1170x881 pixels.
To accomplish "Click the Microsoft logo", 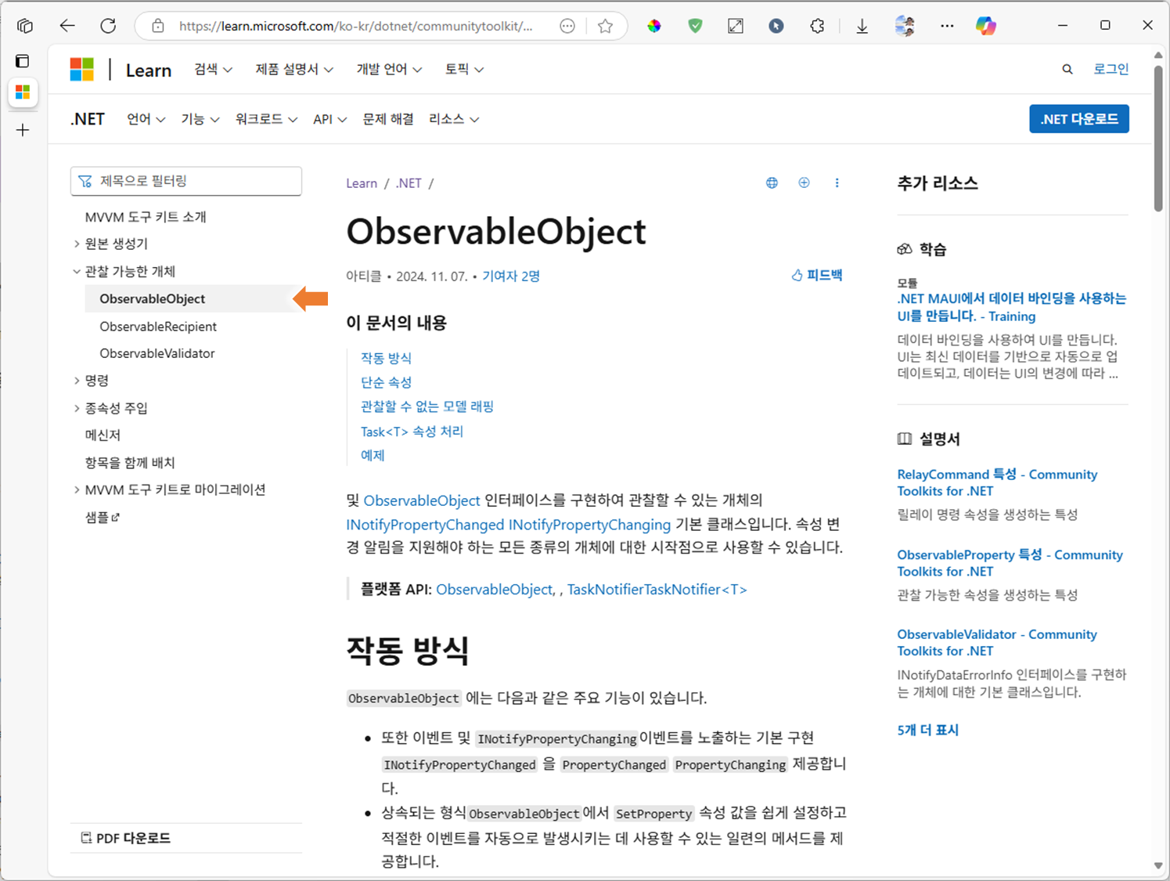I will (x=81, y=69).
